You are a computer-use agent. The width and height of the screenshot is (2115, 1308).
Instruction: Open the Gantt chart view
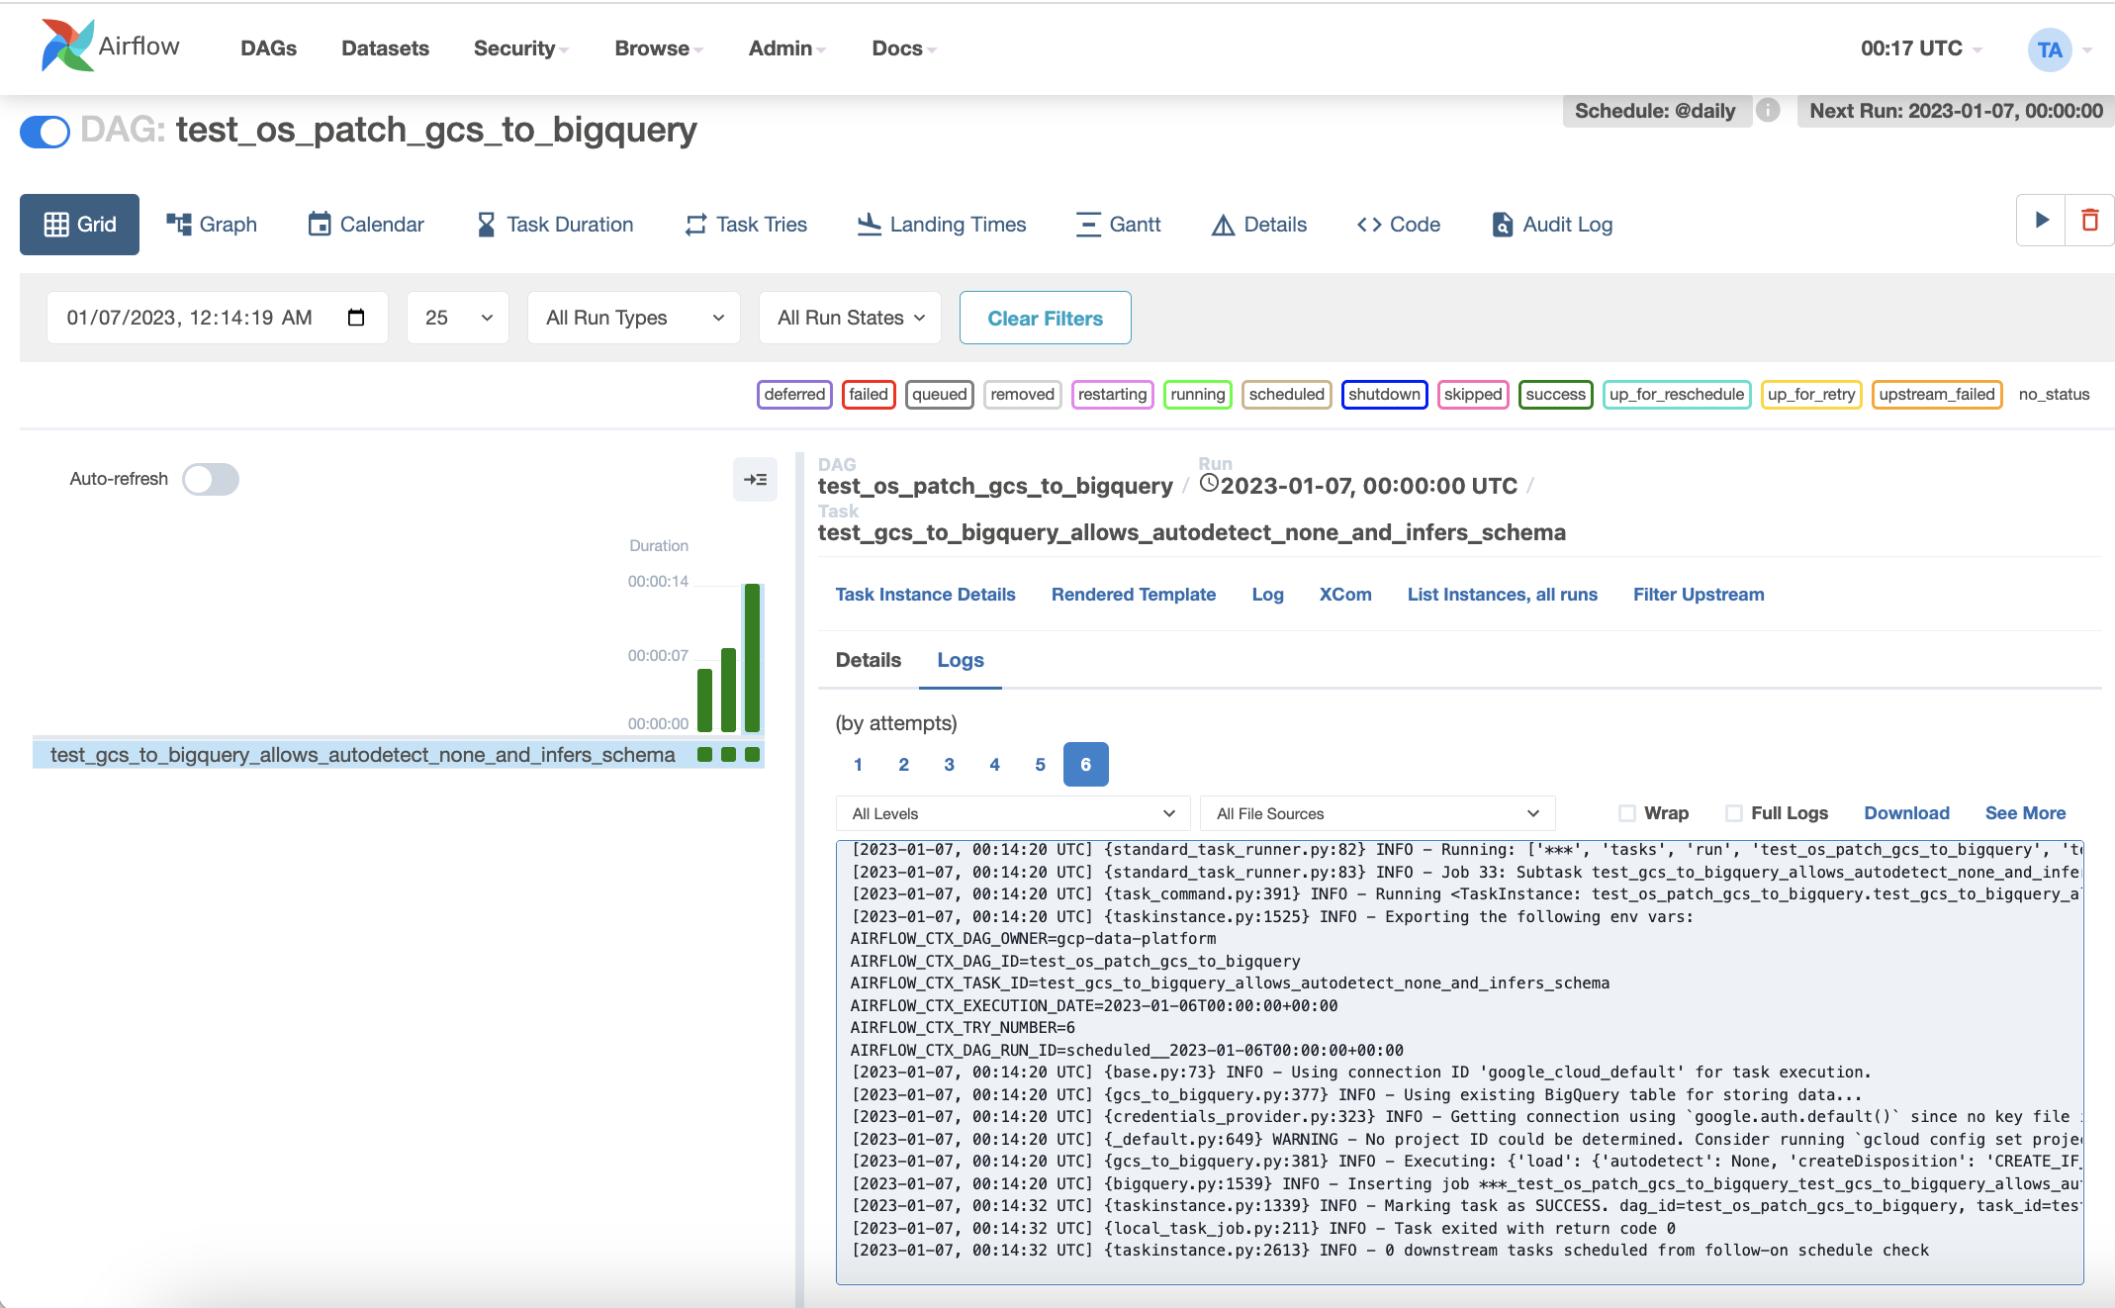[x=1119, y=225]
